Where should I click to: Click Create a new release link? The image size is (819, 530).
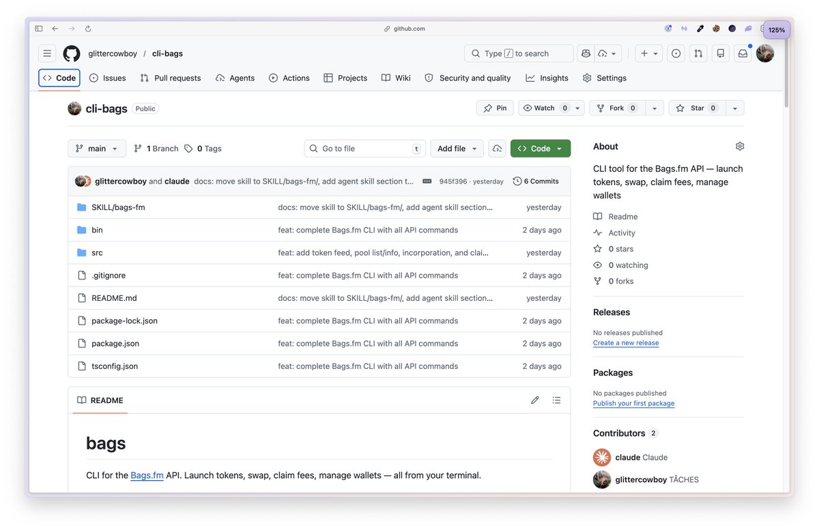626,343
